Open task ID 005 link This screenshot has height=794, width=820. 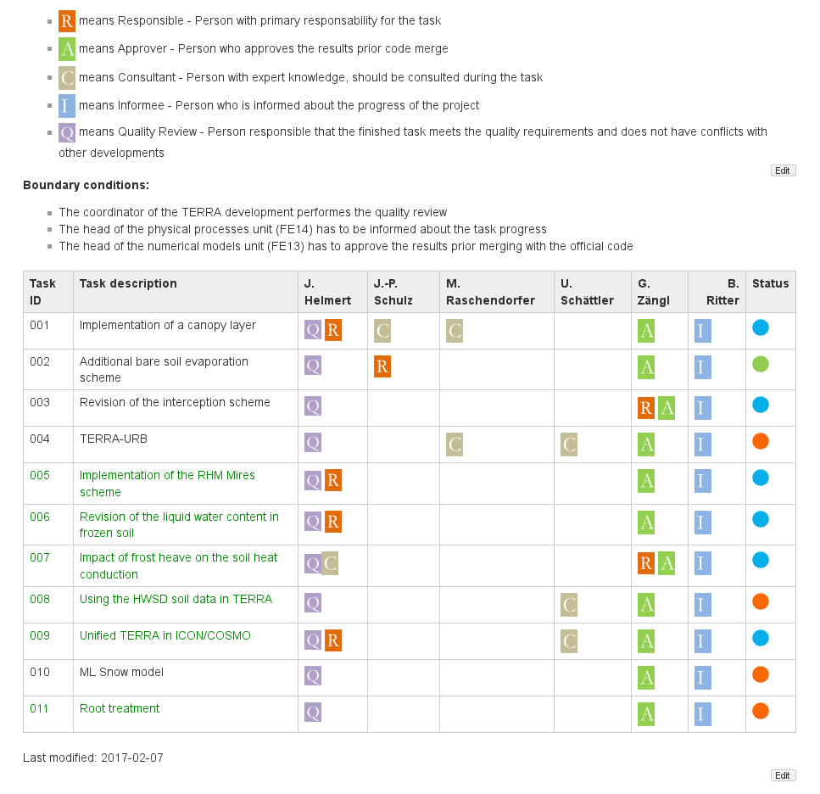coord(40,475)
